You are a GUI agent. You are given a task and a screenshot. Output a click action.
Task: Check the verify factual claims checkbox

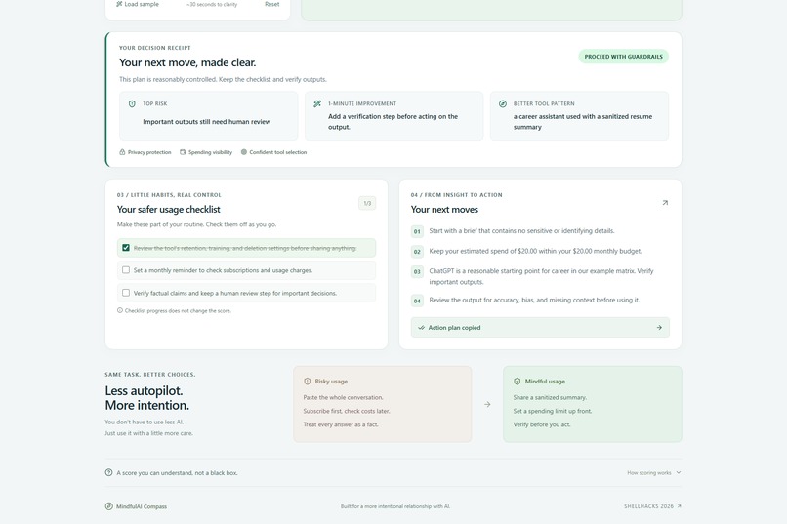(126, 293)
